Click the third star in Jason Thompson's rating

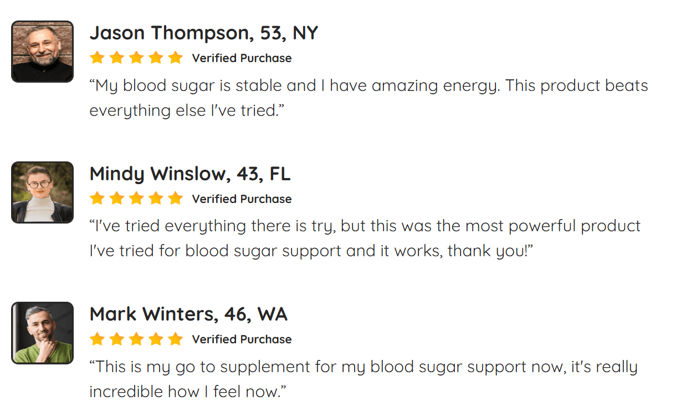pyautogui.click(x=136, y=58)
